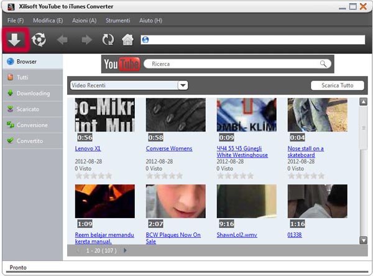Click the scrollbar up arrow in video list
The height and width of the screenshot is (276, 373).
click(x=363, y=102)
